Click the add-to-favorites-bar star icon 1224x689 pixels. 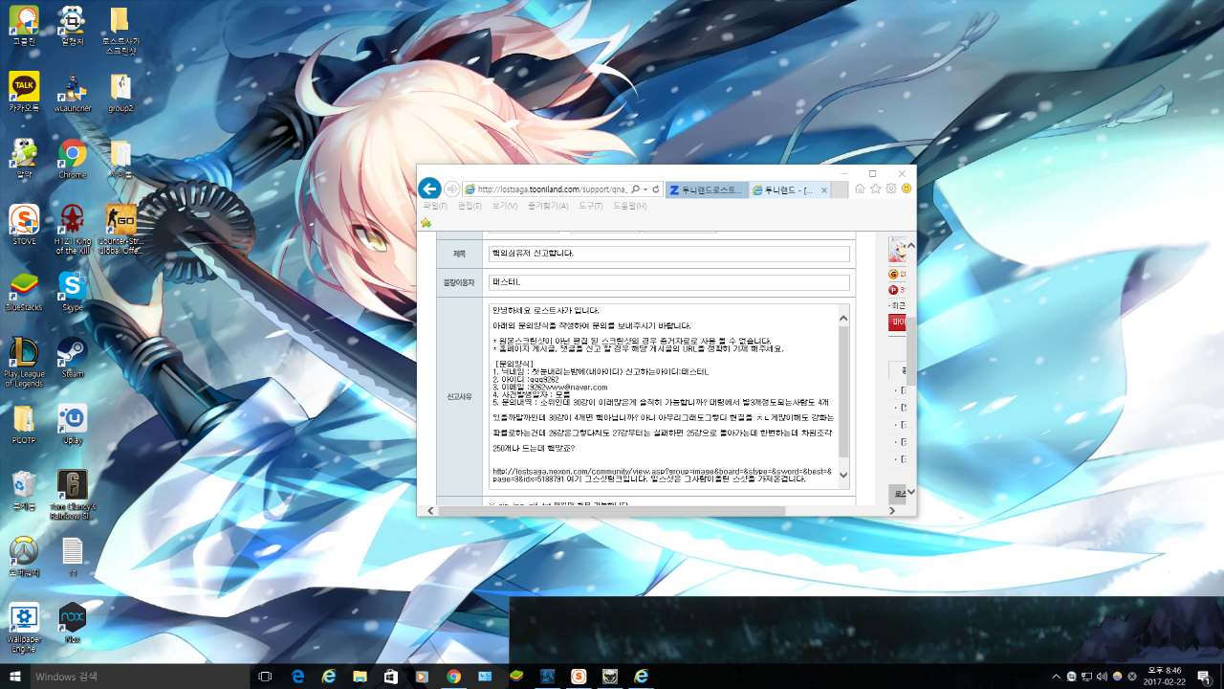[x=426, y=223]
